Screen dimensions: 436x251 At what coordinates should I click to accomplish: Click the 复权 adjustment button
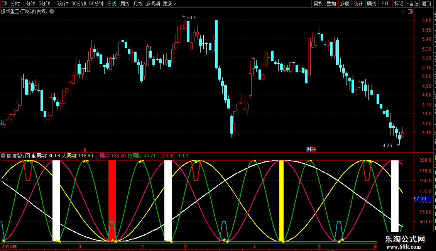[x=318, y=3]
